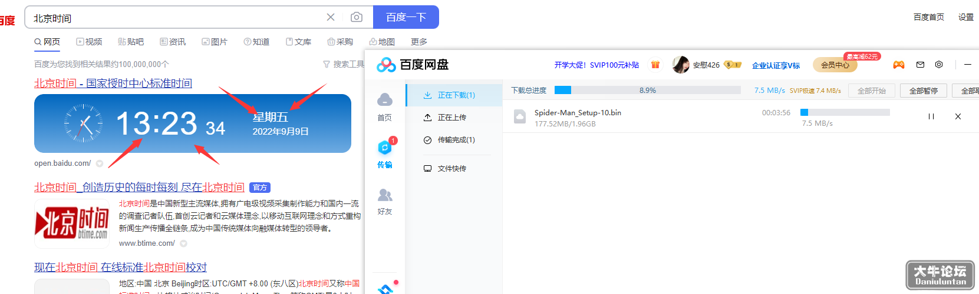This screenshot has width=979, height=294.
Task: Open user avatar of 安慰426
Action: coord(681,65)
